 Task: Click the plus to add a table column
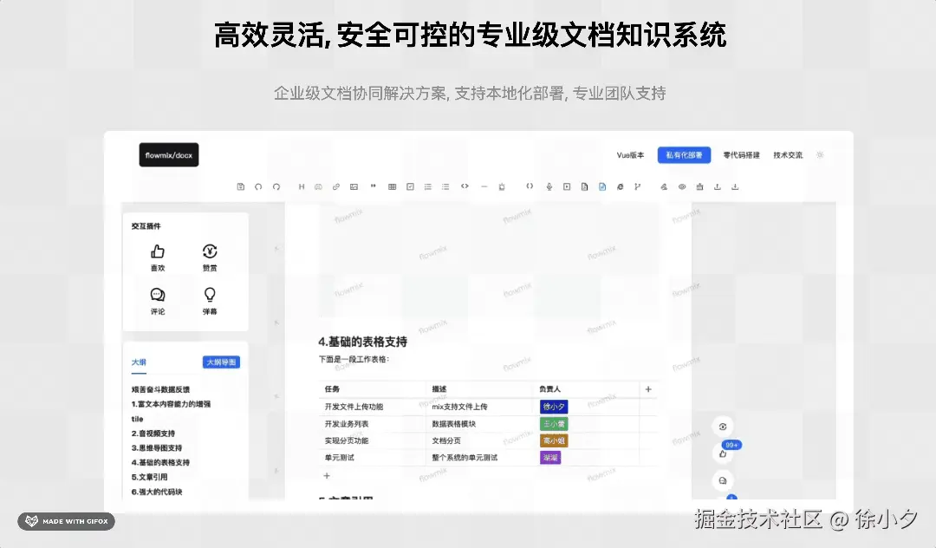point(648,389)
